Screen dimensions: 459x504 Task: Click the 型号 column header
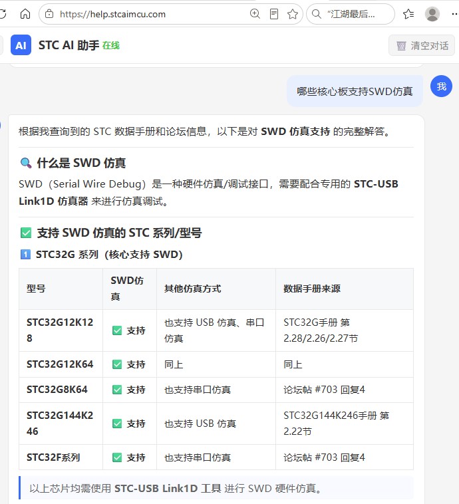click(x=61, y=289)
